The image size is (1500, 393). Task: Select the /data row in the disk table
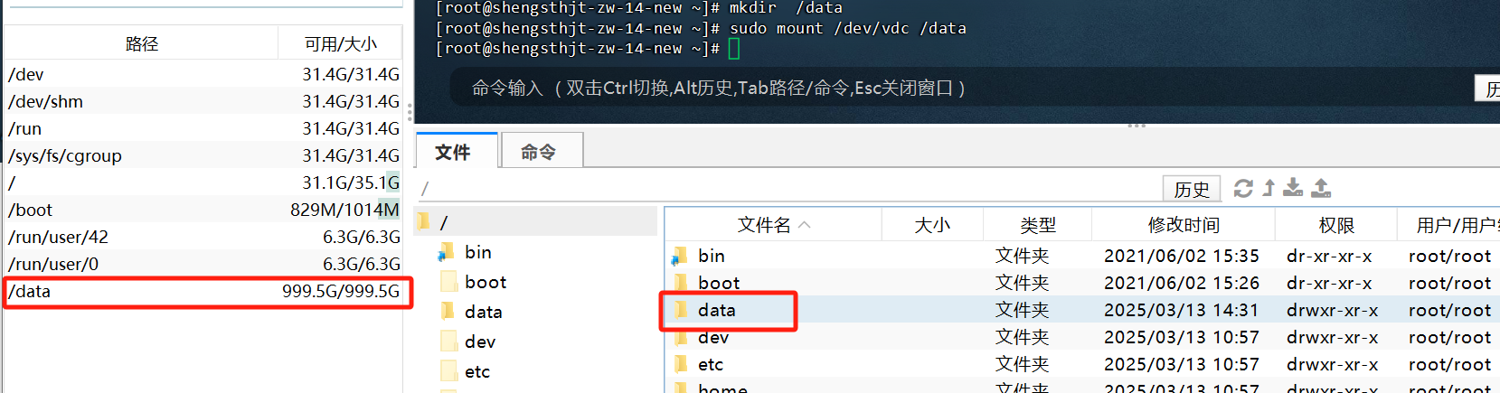pyautogui.click(x=203, y=291)
